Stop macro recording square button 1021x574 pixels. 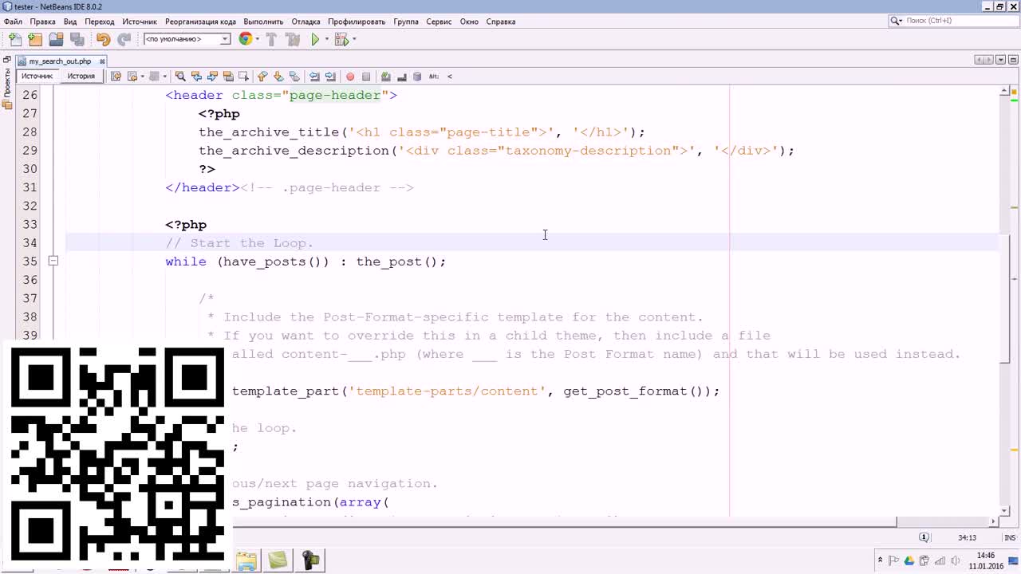(x=366, y=77)
